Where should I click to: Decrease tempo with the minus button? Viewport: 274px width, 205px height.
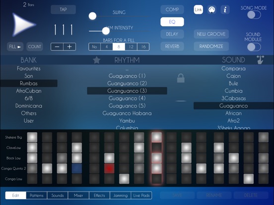57,47
